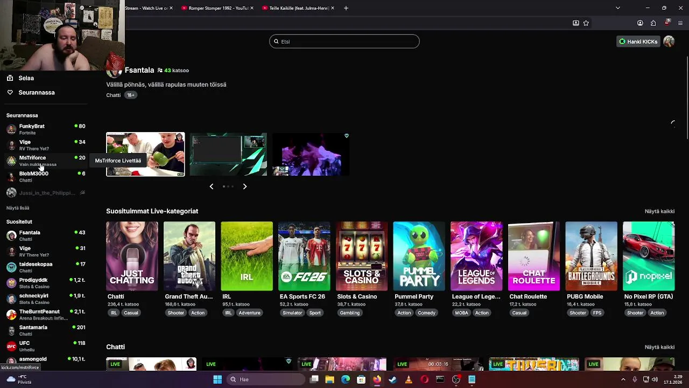Select the green overlay featured thumbnail
Screen dimensions: 689x388
click(228, 154)
